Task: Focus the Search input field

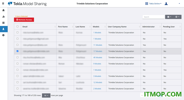Action: click(153, 17)
